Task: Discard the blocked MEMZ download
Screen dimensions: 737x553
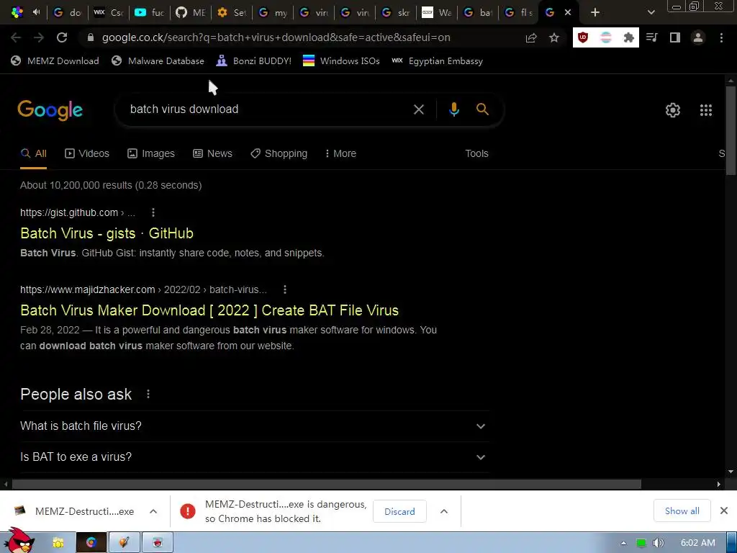Action: (x=399, y=511)
